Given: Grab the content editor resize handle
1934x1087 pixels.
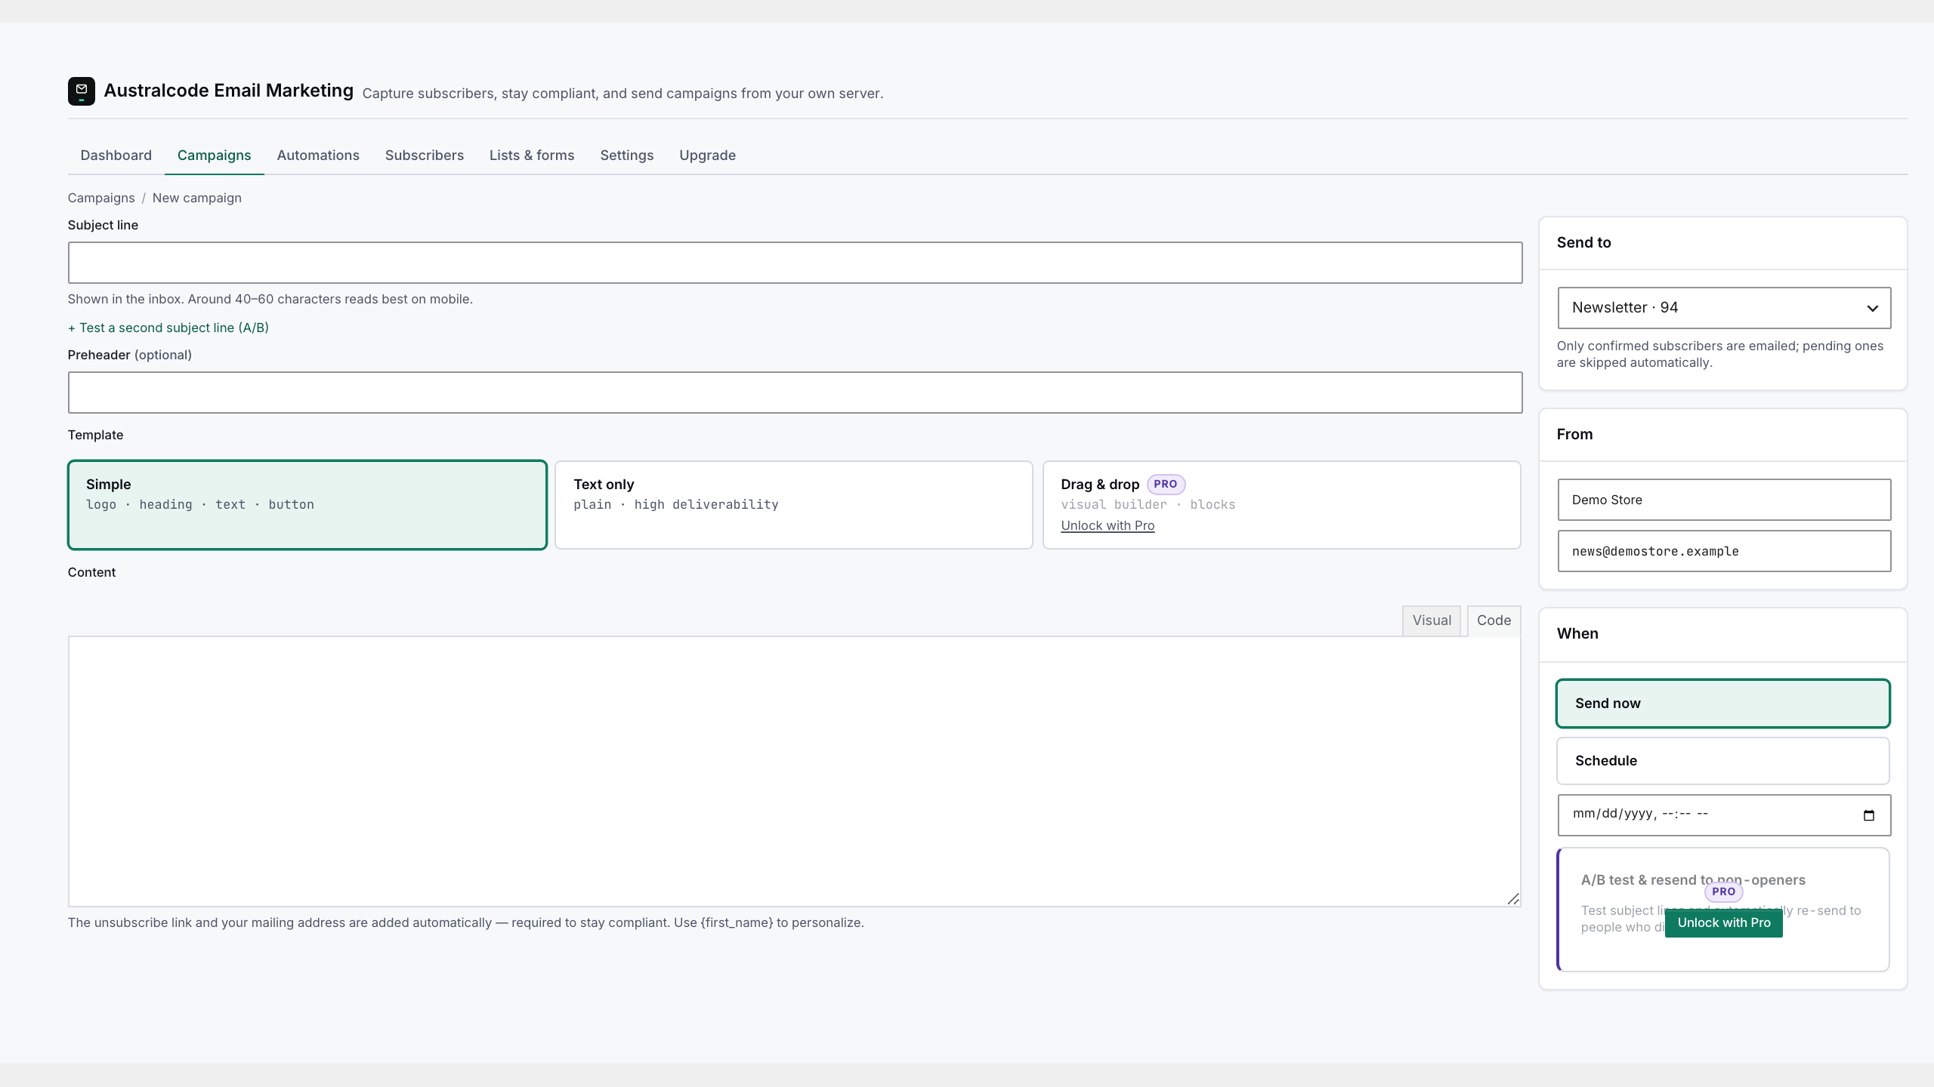Looking at the screenshot, I should tap(1513, 899).
